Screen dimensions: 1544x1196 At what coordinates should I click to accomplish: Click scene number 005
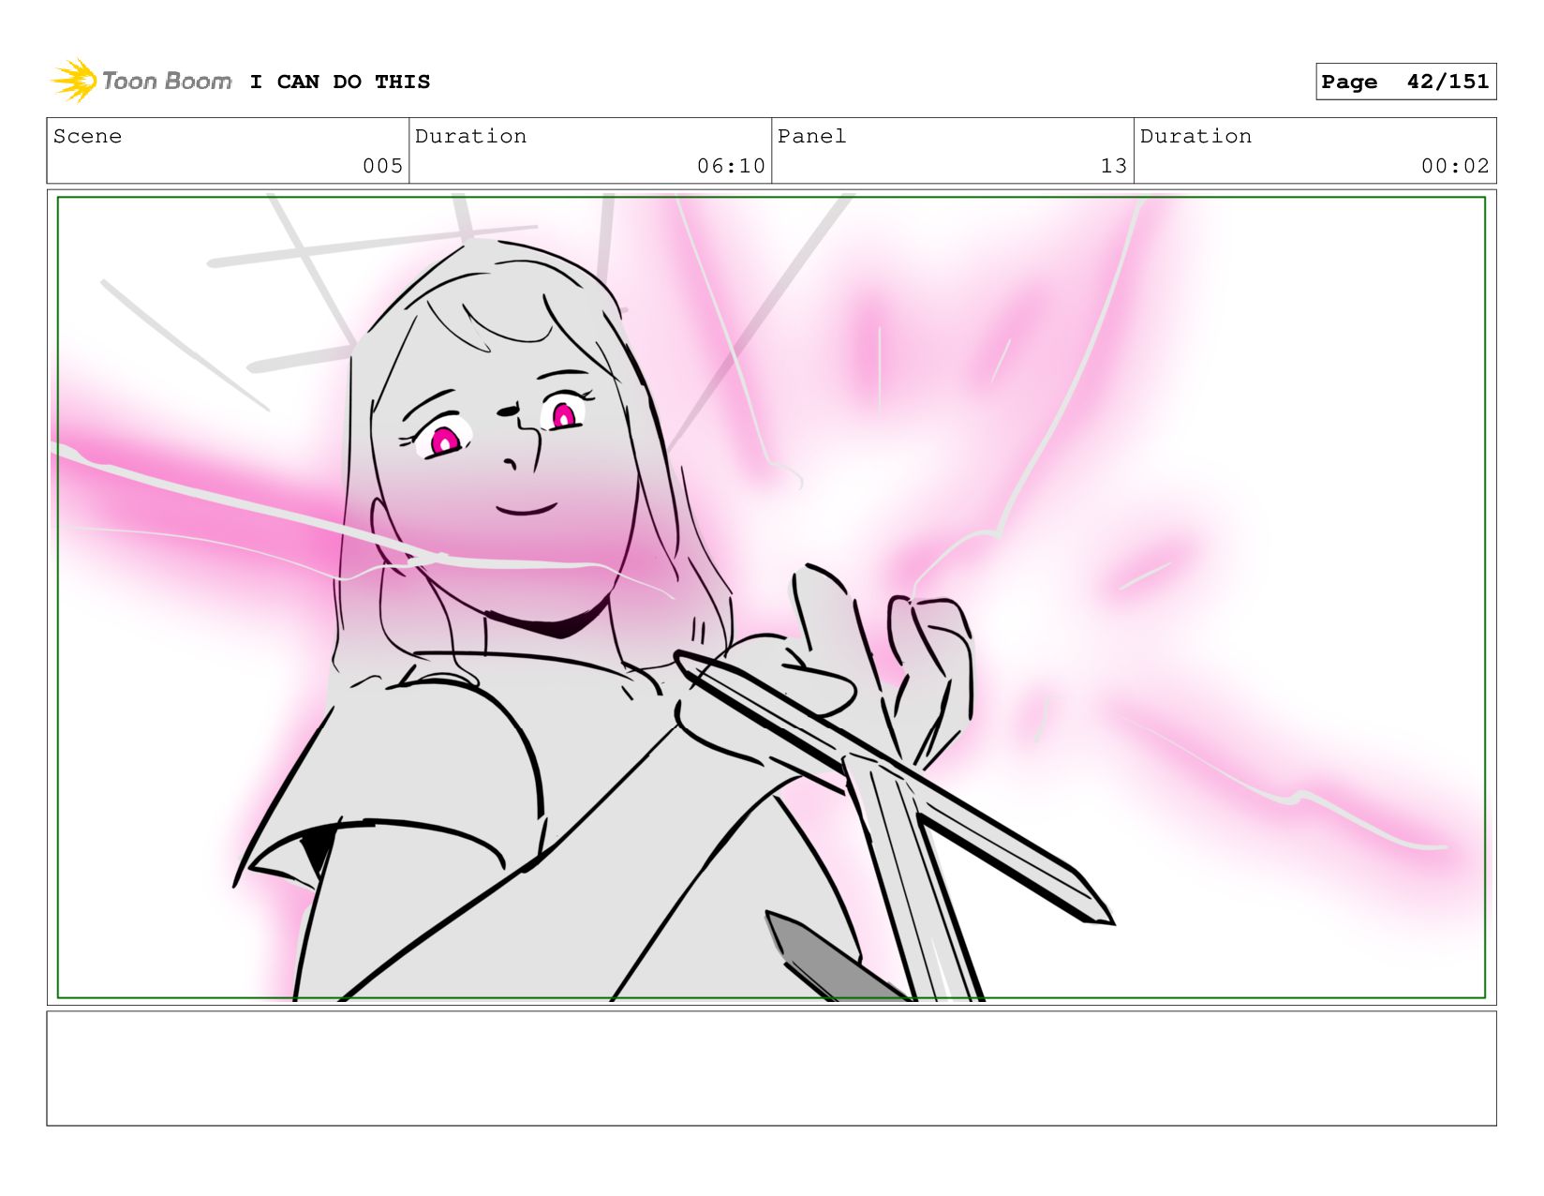pyautogui.click(x=382, y=166)
